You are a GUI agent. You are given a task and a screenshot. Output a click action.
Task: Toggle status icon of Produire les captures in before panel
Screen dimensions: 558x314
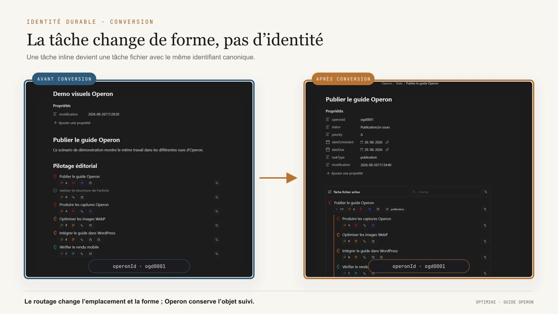click(x=55, y=205)
